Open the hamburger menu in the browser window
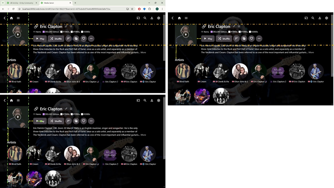The image size is (334, 188). pyautogui.click(x=18, y=18)
